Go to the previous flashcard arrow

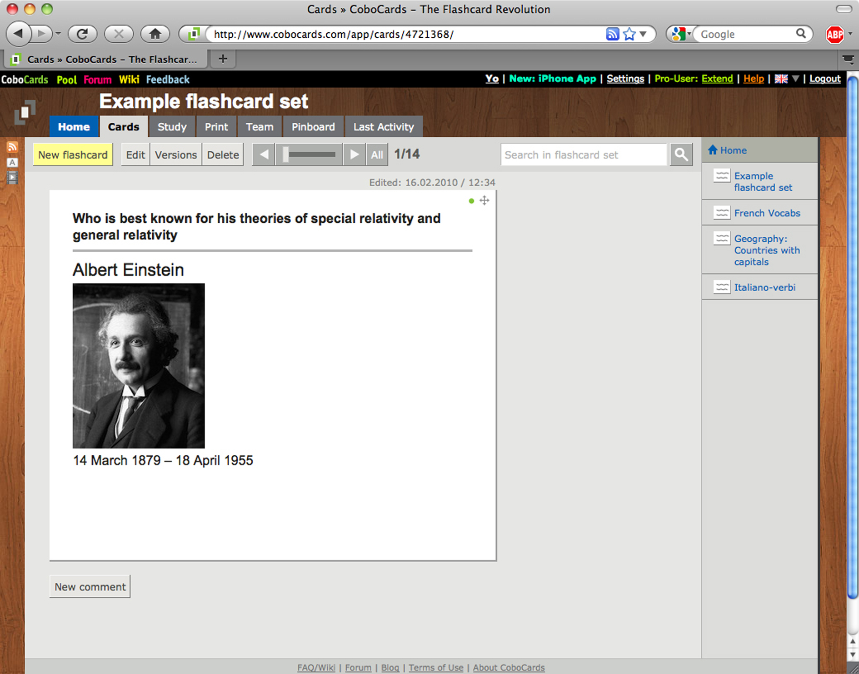click(x=264, y=155)
